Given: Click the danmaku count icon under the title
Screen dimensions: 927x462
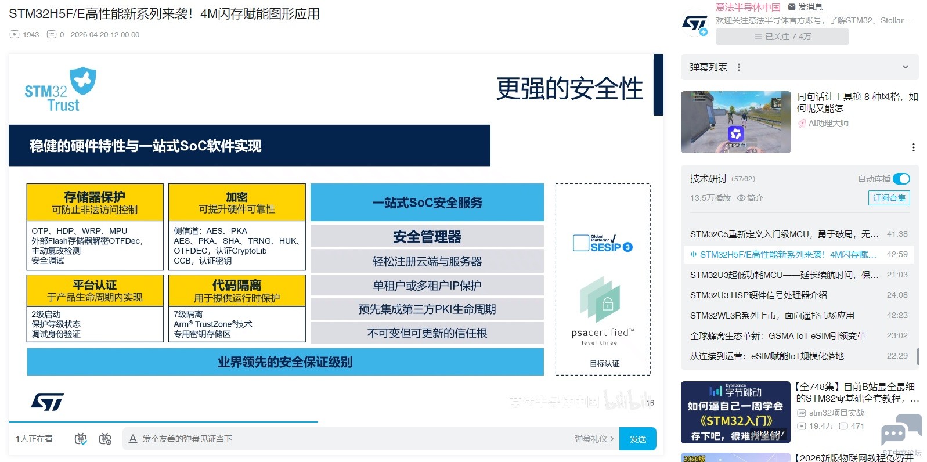Looking at the screenshot, I should tap(52, 34).
